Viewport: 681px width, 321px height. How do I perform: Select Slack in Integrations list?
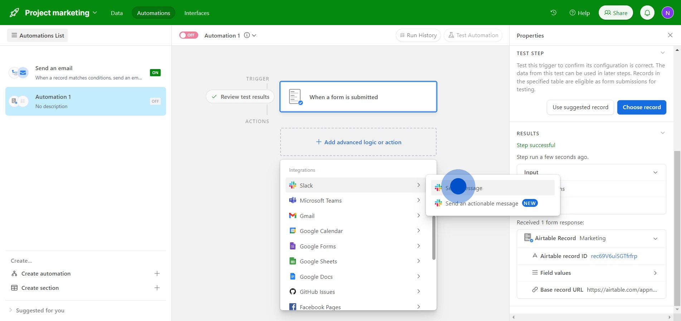click(x=355, y=185)
